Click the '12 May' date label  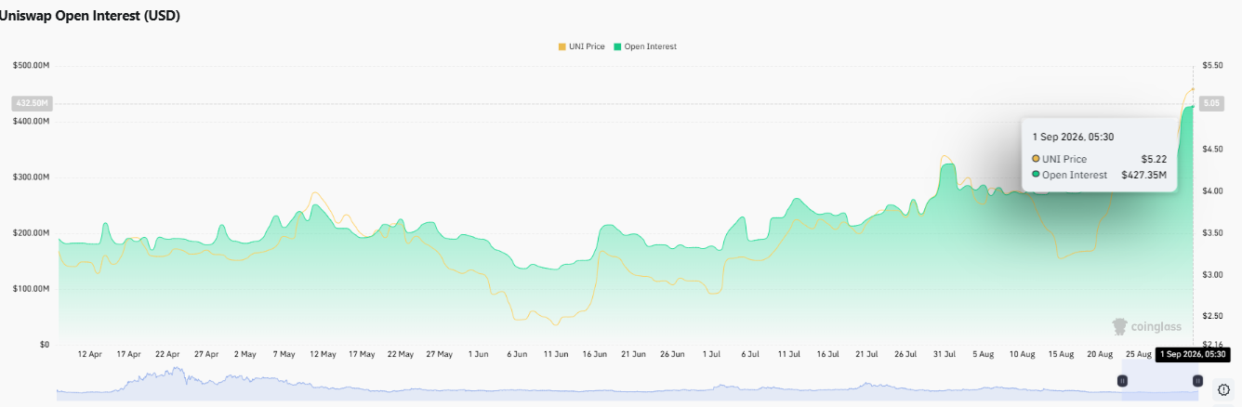(x=322, y=354)
